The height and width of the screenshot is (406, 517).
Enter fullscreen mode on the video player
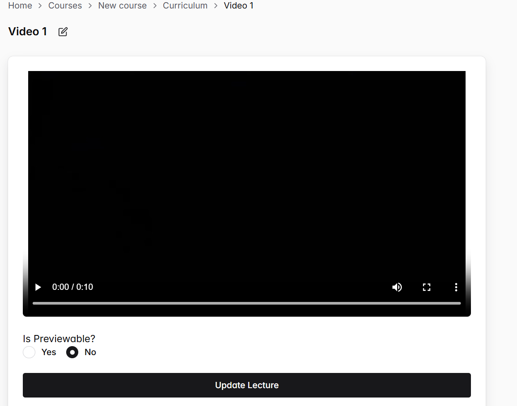427,287
